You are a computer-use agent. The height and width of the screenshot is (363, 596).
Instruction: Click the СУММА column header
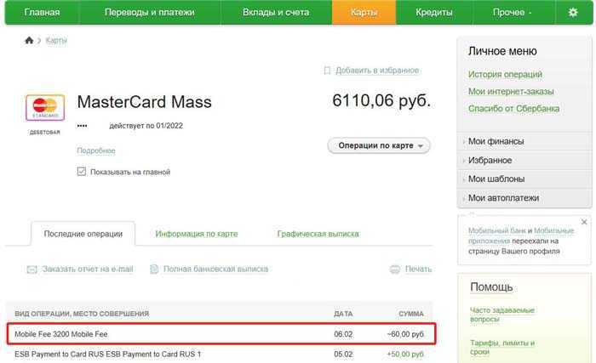(x=411, y=314)
